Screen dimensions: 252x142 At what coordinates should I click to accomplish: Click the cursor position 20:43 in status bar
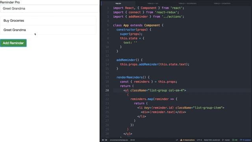(x=133, y=140)
